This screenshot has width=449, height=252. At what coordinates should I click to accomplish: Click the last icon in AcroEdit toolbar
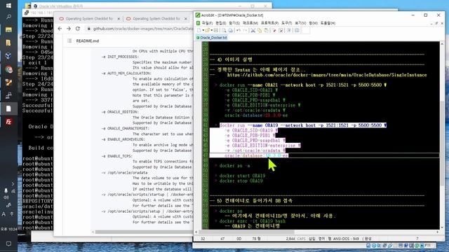click(x=297, y=30)
